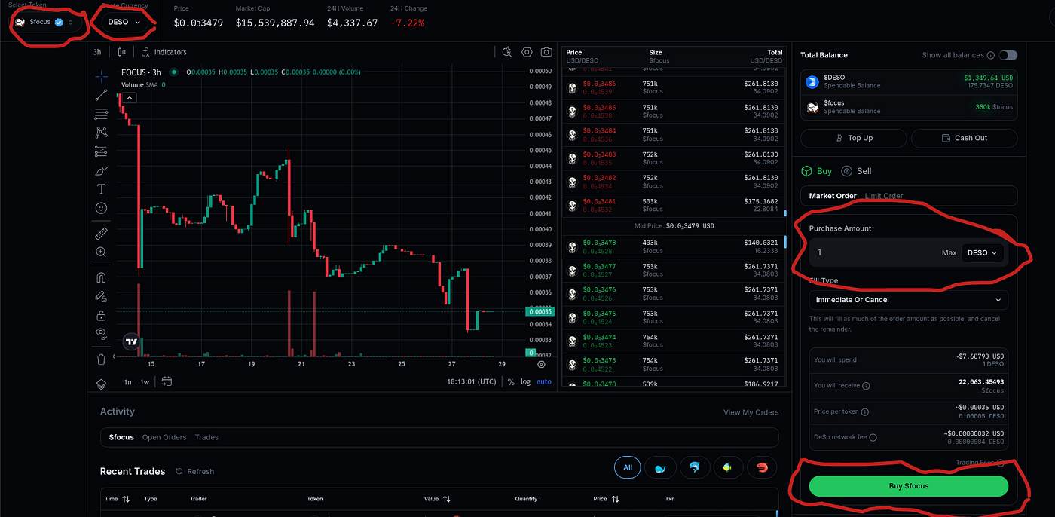Toggle Show all balances switch
The height and width of the screenshot is (517, 1055).
(x=1008, y=55)
